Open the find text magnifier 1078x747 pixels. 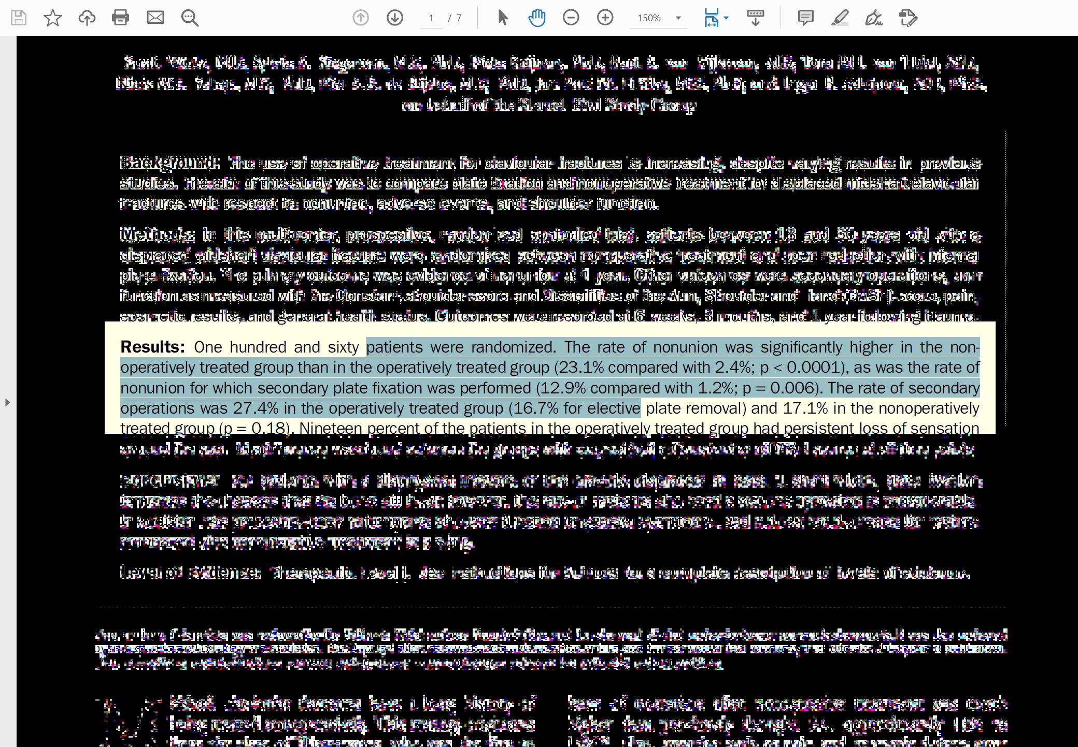190,18
